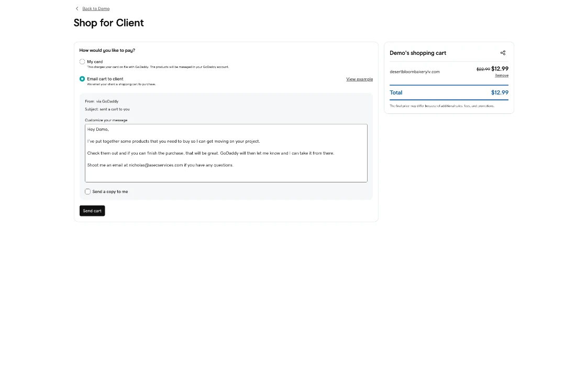Screen dimensions: 576x380
Task: Click the Hey Demo, greeting line
Action: [x=98, y=129]
